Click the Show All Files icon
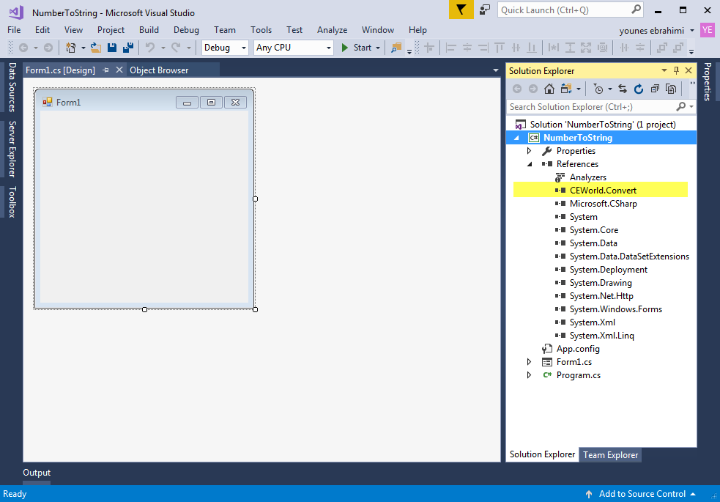Screen dimensions: 720x502 coord(670,89)
